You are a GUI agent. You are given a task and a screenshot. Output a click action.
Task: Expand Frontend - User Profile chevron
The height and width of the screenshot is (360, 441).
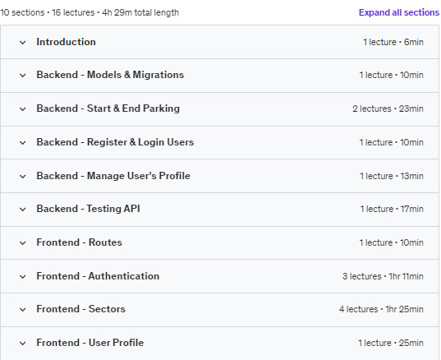pos(23,344)
